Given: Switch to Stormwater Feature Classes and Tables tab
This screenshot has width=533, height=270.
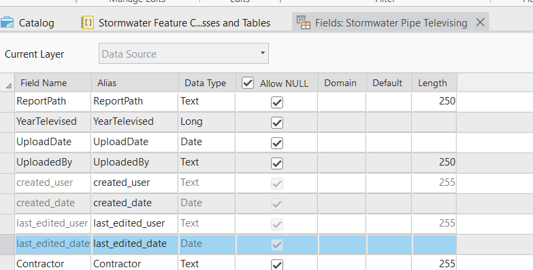Looking at the screenshot, I should (176, 22).
